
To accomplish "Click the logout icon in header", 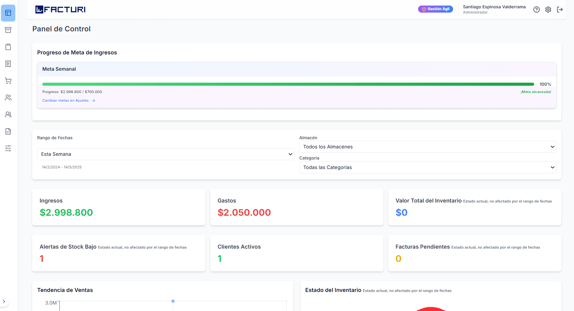I will tap(560, 10).
